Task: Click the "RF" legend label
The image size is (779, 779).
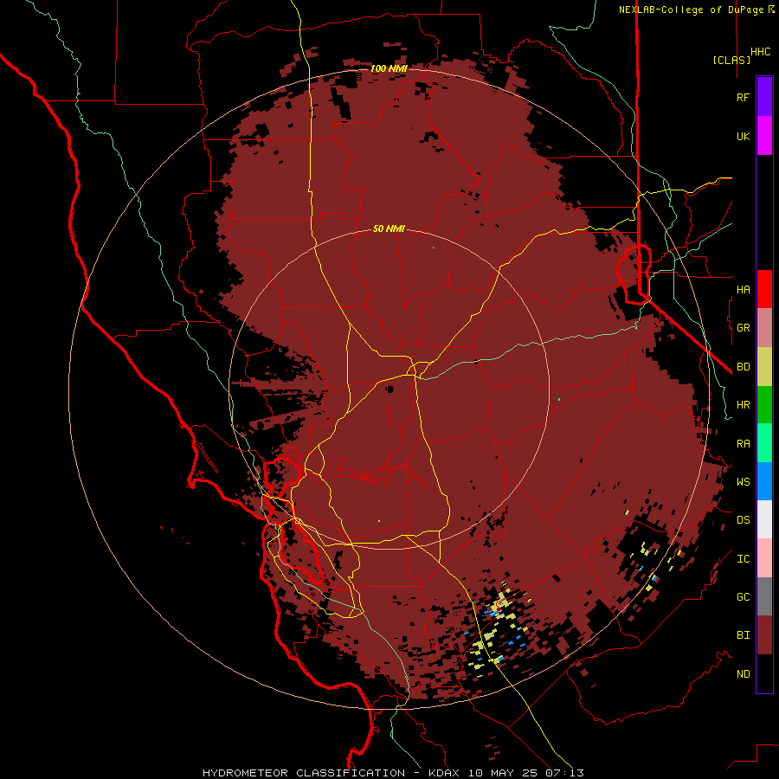Action: pos(743,98)
